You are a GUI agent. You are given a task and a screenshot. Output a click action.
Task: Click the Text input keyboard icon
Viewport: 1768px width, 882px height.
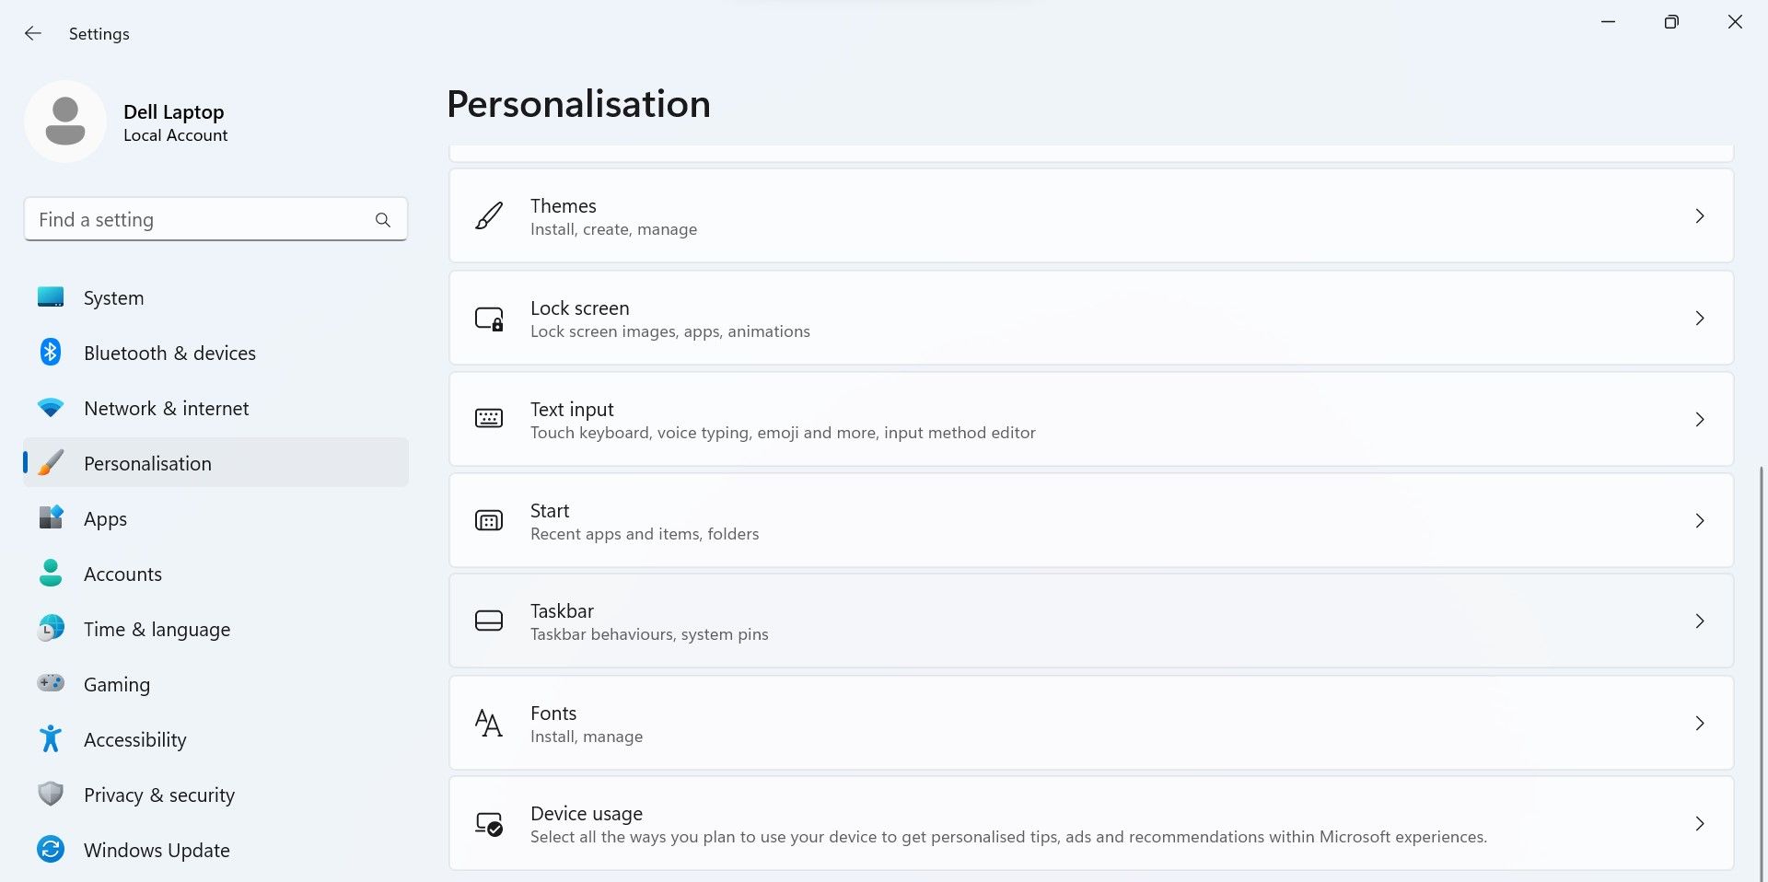pos(489,419)
